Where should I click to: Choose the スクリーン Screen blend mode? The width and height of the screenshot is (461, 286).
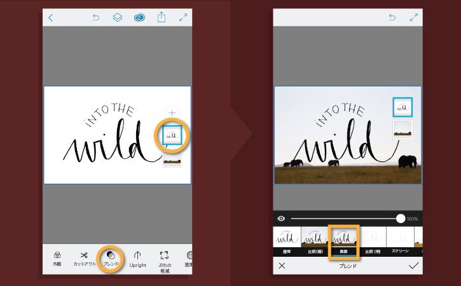tap(400, 241)
